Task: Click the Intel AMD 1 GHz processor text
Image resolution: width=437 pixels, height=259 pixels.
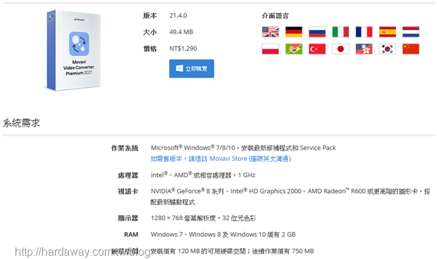Action: pos(203,175)
